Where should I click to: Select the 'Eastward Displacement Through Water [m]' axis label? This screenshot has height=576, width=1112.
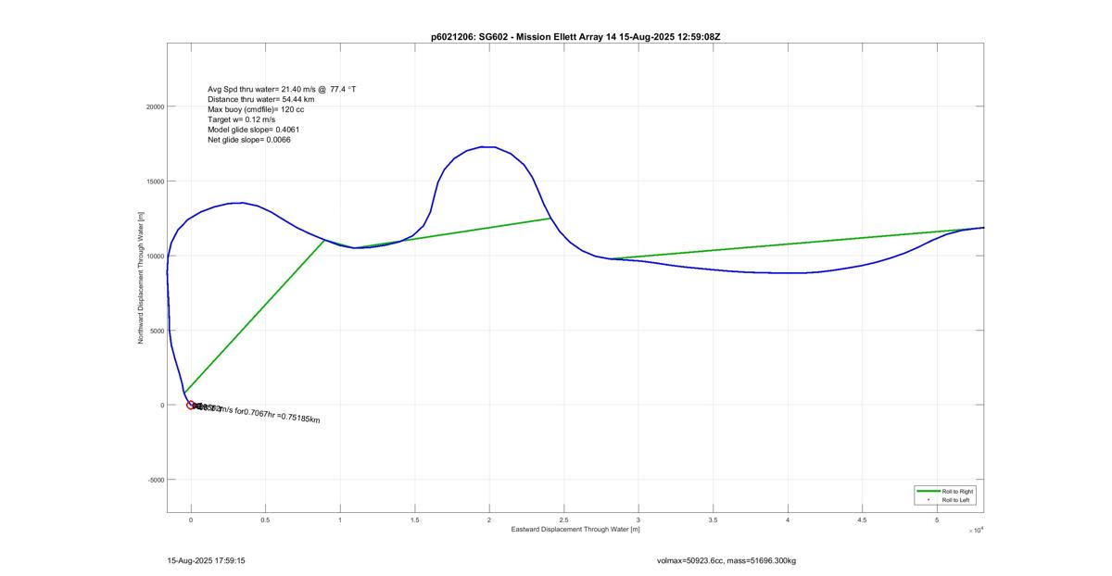575,530
